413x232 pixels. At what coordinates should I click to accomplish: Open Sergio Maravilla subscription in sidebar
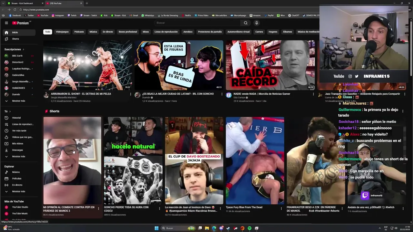click(19, 82)
